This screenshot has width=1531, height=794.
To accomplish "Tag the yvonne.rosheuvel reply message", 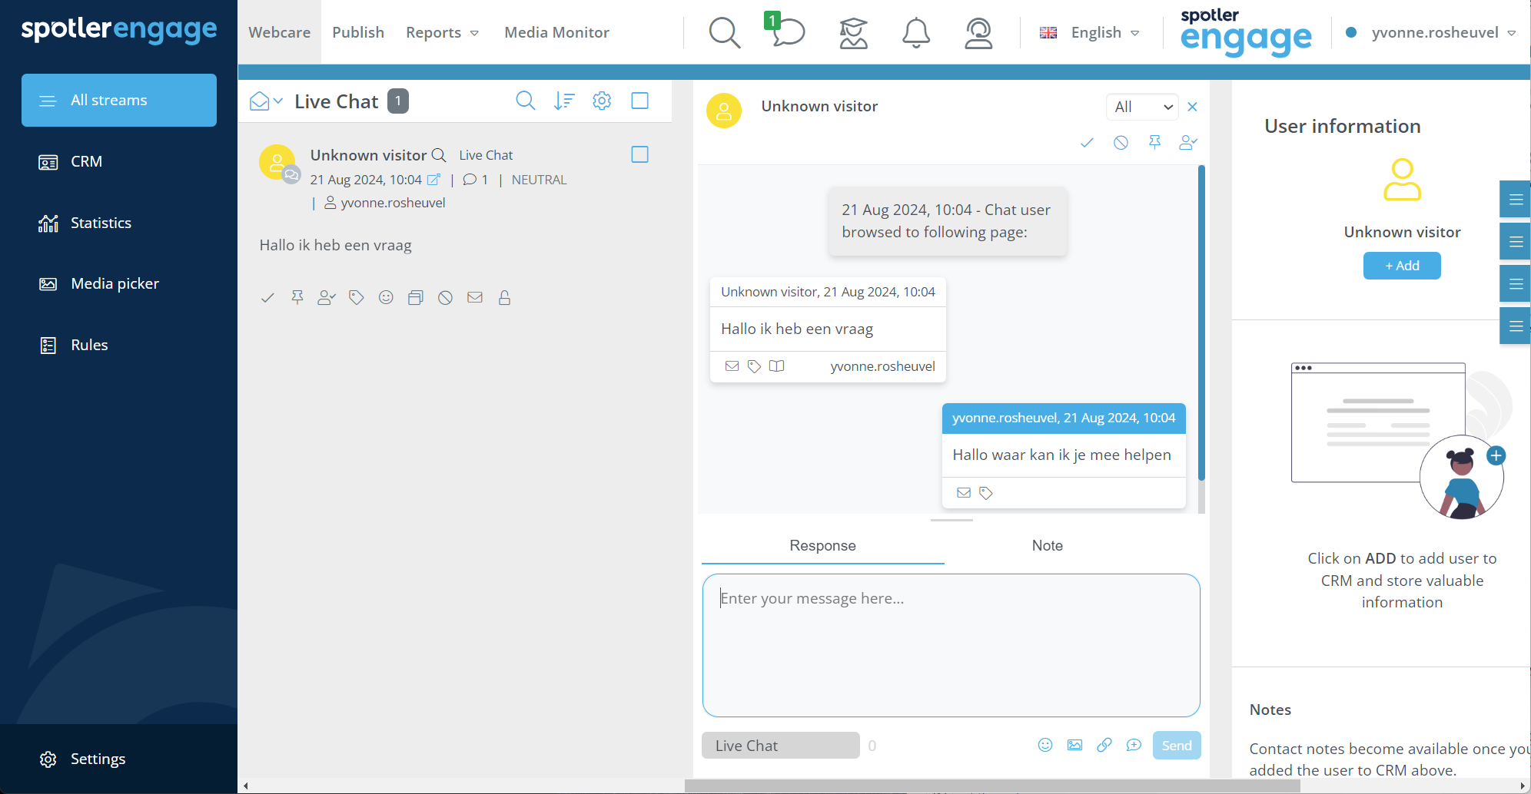I will [x=986, y=493].
